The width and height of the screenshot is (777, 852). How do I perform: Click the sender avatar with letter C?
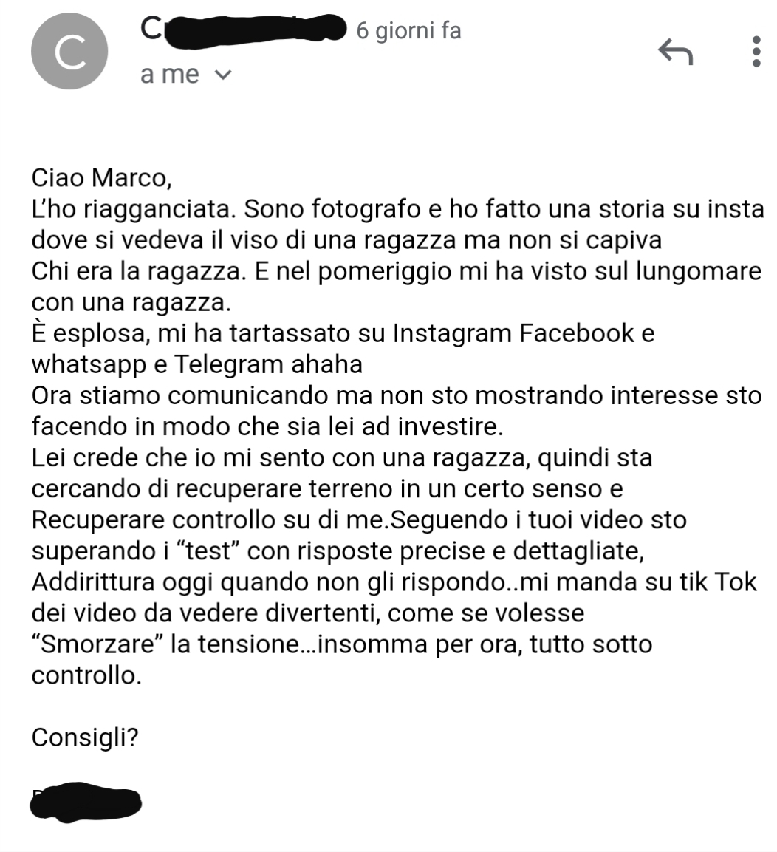pyautogui.click(x=69, y=51)
